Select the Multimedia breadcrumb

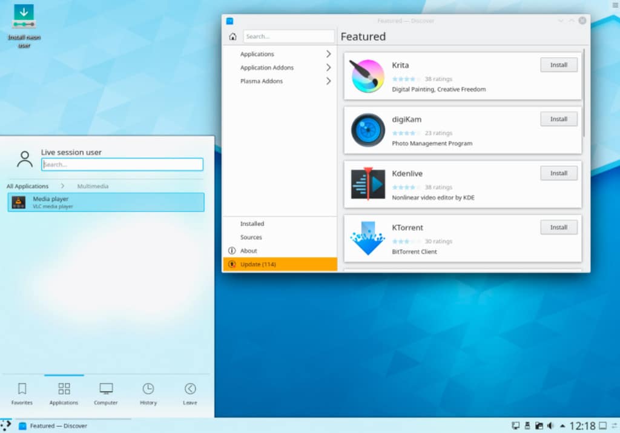pyautogui.click(x=93, y=186)
